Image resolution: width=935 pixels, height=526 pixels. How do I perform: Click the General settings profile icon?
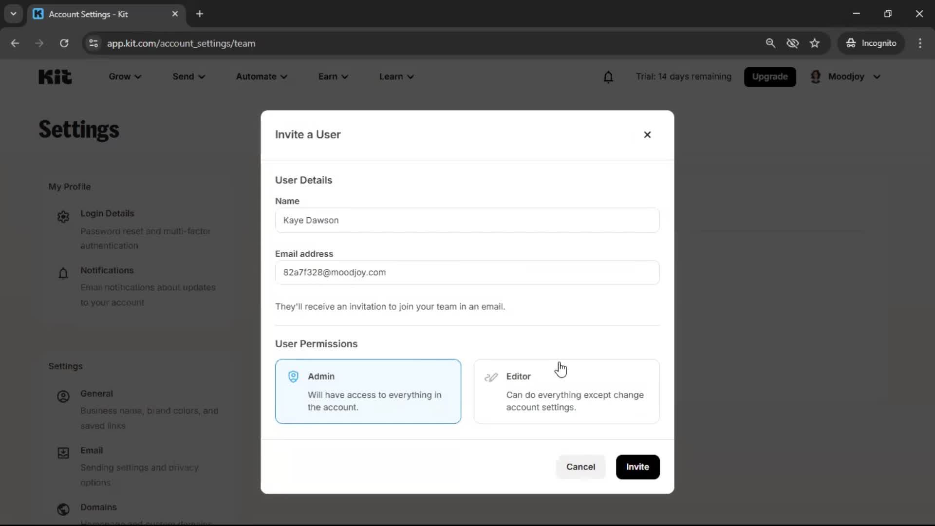(x=63, y=396)
